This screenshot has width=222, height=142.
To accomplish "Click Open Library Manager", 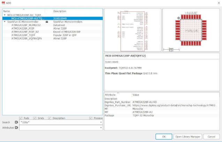I will click(188, 137).
